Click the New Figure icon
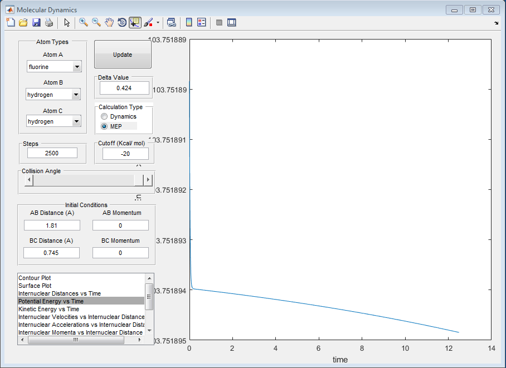Image resolution: width=506 pixels, height=368 pixels. point(11,22)
